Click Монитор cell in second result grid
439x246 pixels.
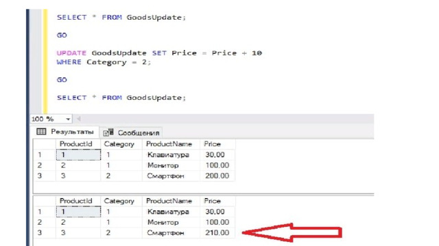click(171, 222)
